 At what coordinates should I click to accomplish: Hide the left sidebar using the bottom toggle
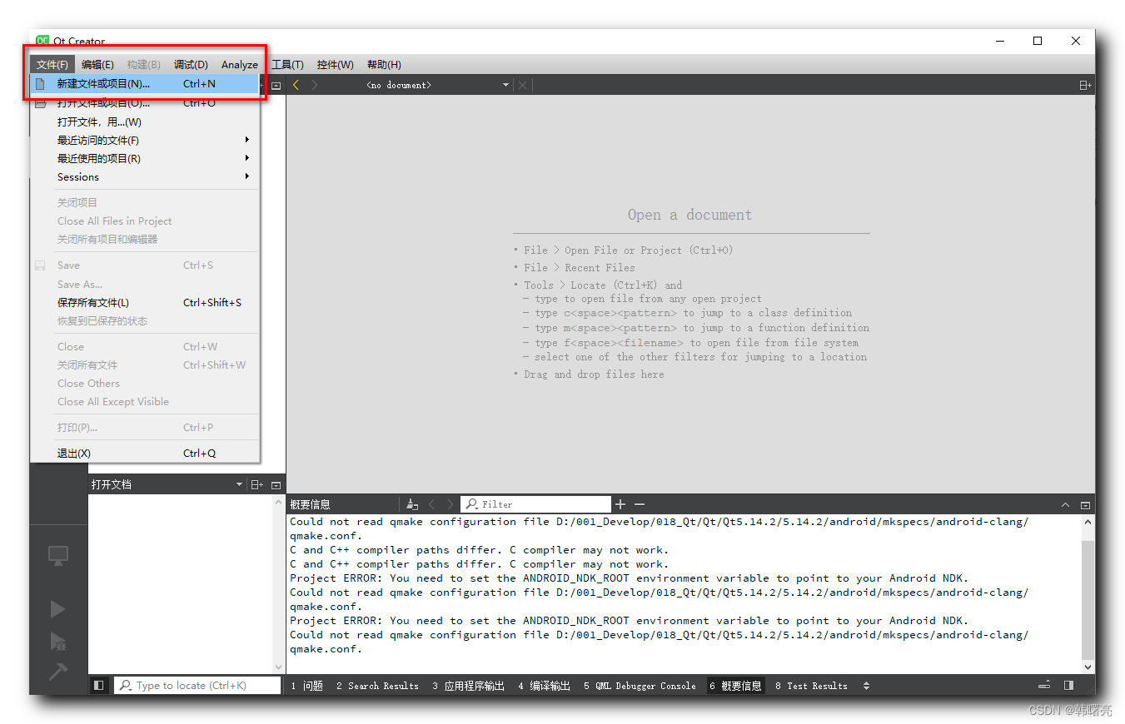coord(97,685)
